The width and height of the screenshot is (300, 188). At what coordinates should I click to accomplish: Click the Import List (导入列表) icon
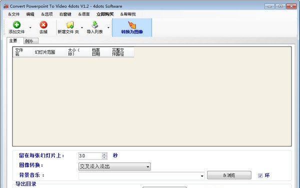click(94, 25)
